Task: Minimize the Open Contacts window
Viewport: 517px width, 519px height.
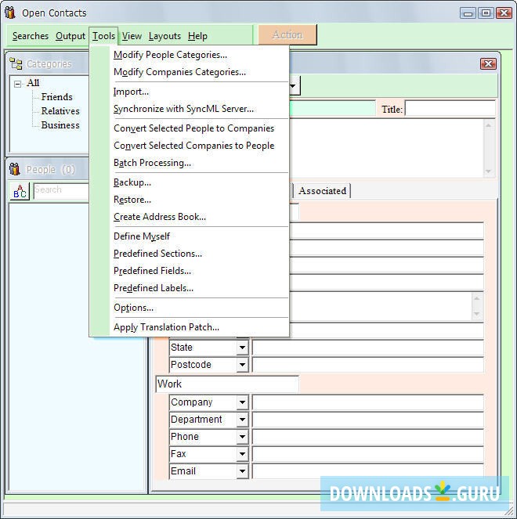Action: click(x=468, y=13)
